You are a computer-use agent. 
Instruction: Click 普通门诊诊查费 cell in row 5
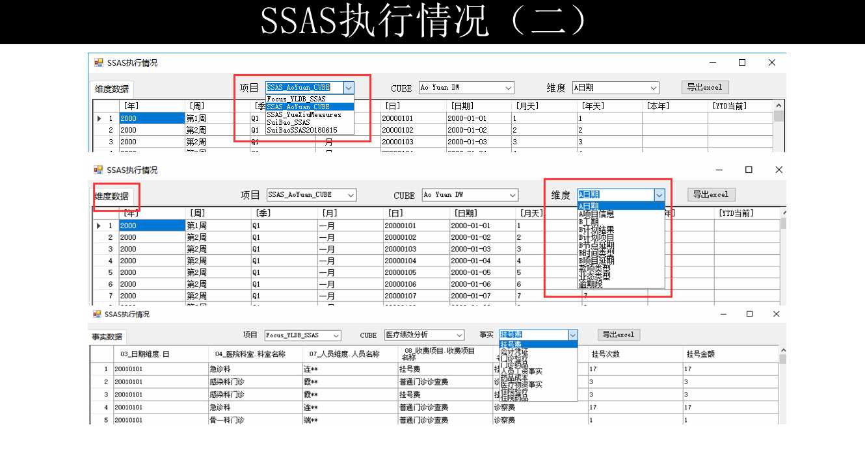coord(446,420)
